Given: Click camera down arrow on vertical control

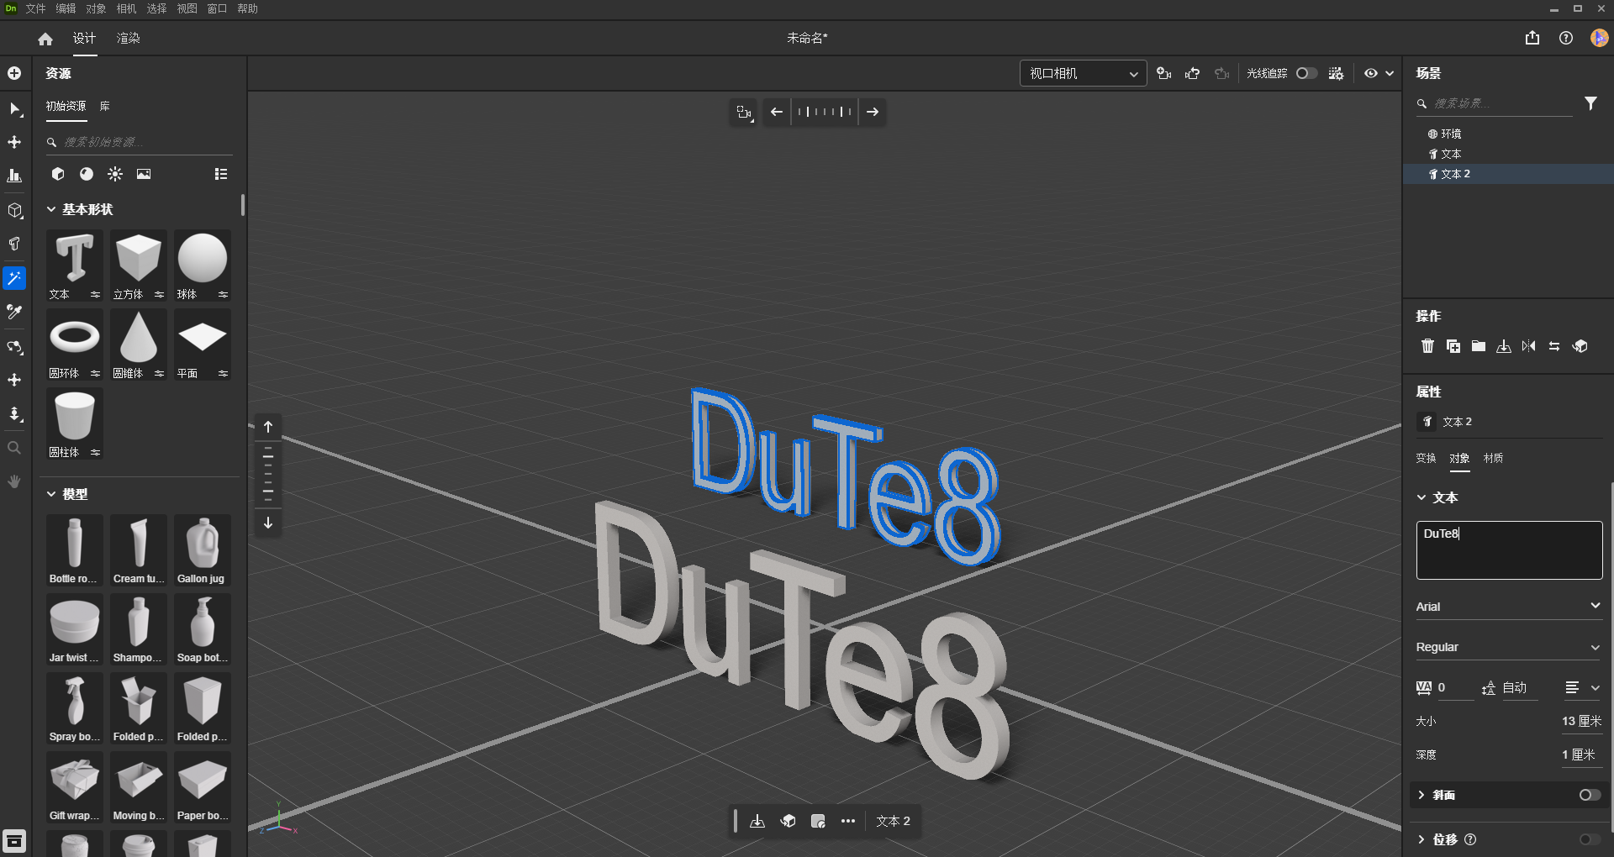Looking at the screenshot, I should point(268,523).
